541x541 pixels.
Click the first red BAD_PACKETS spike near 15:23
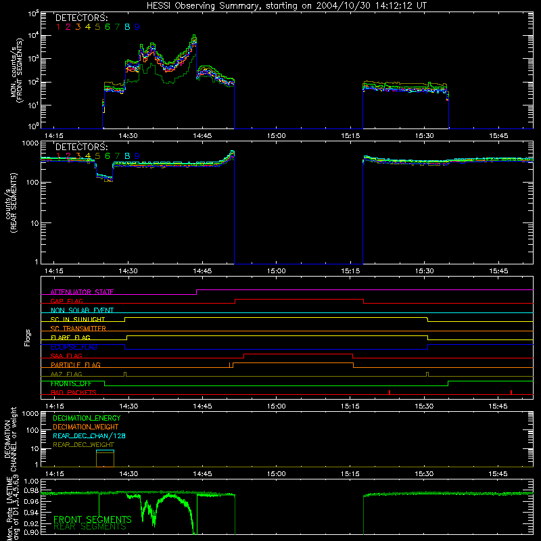tap(390, 392)
